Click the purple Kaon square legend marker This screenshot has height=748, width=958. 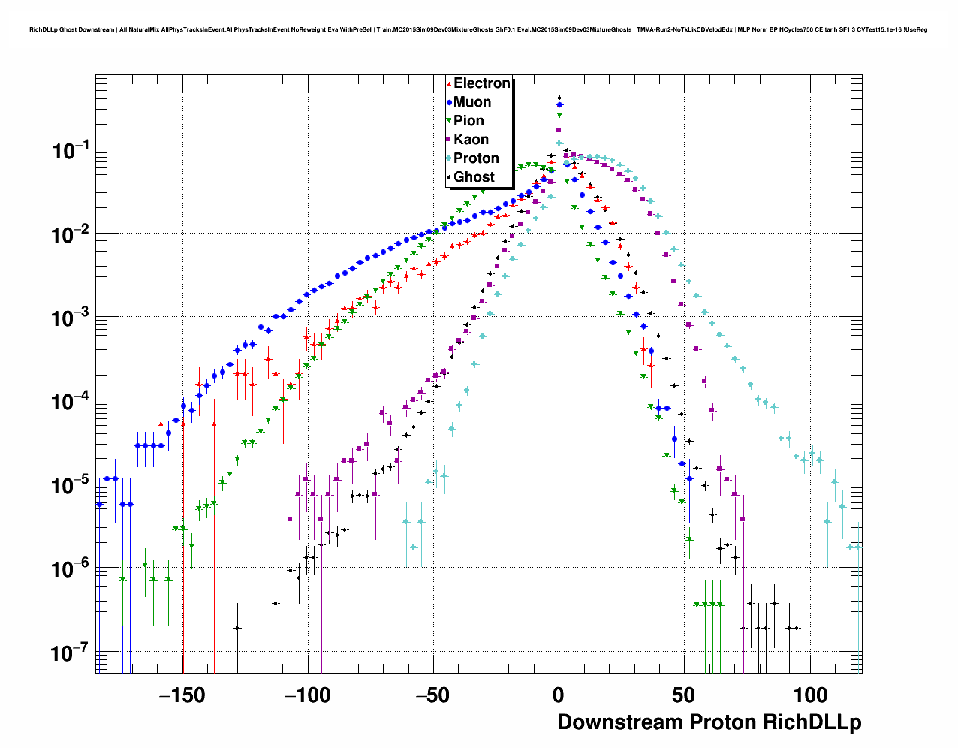tap(449, 140)
